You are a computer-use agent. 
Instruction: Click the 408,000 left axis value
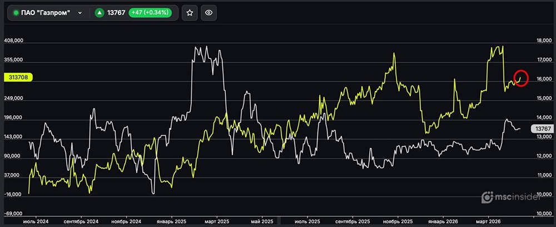[x=13, y=41]
